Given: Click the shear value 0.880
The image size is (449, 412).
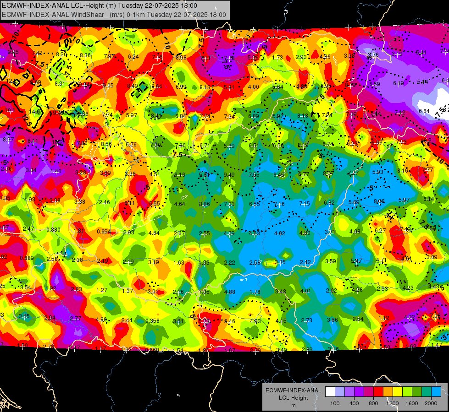Looking at the screenshot, I should 53,230.
